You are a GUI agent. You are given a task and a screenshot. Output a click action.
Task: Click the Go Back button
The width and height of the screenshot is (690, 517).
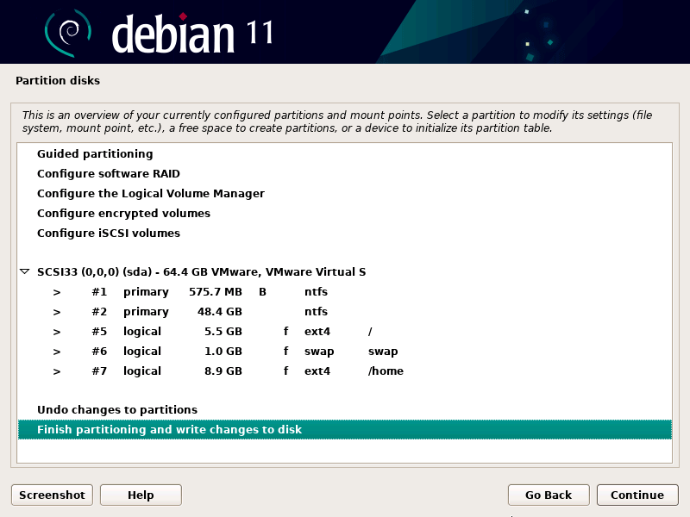(x=549, y=495)
